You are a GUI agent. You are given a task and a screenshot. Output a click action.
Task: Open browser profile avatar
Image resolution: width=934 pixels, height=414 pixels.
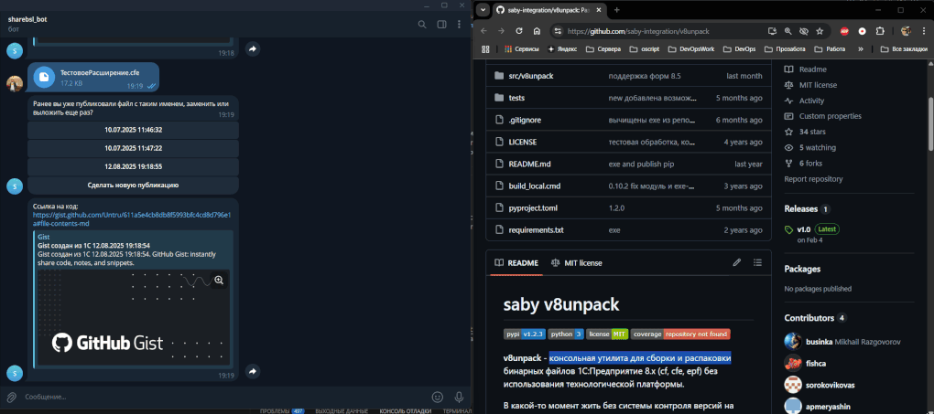coord(906,31)
